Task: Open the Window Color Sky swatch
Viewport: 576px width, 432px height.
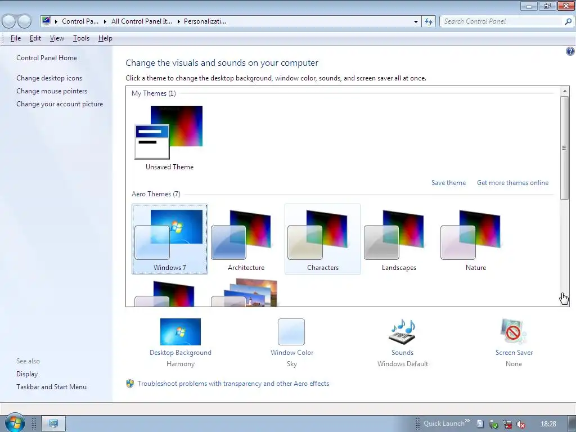Action: pos(291,332)
